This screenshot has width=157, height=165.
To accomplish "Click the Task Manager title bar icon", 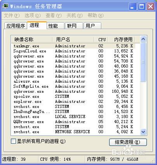I will click(5, 6).
